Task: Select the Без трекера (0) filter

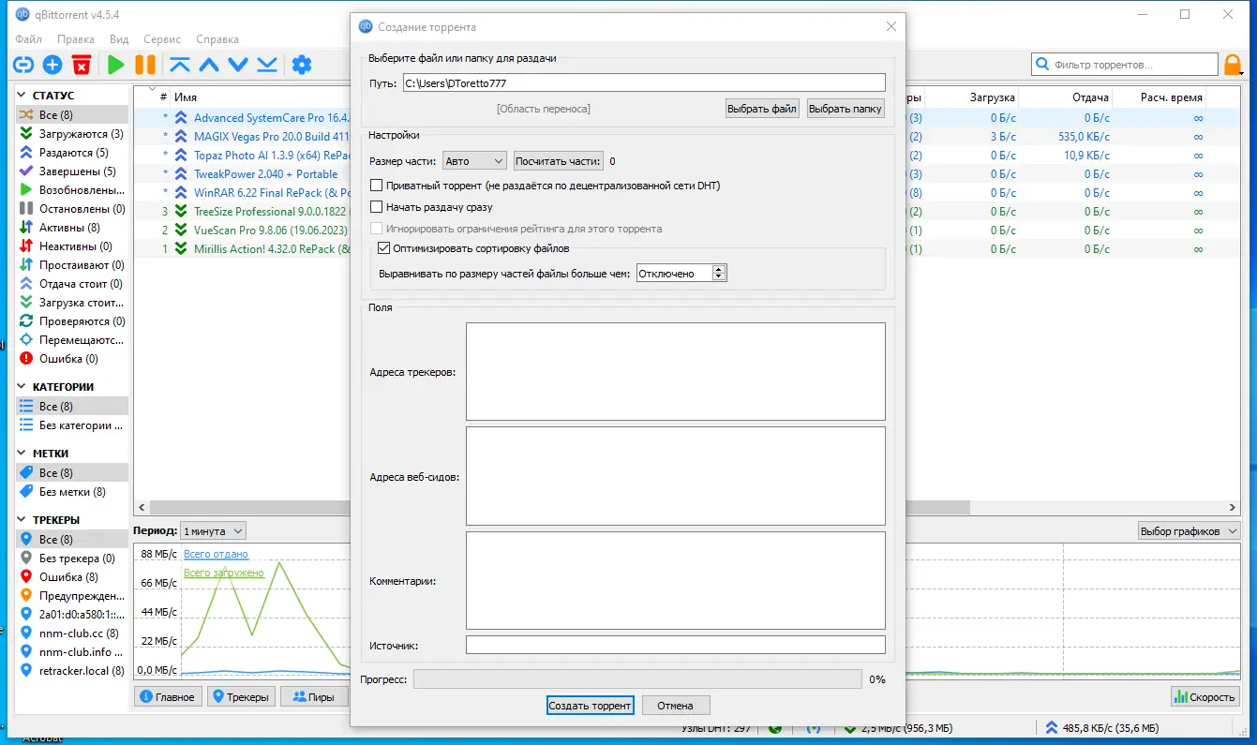Action: (x=71, y=559)
